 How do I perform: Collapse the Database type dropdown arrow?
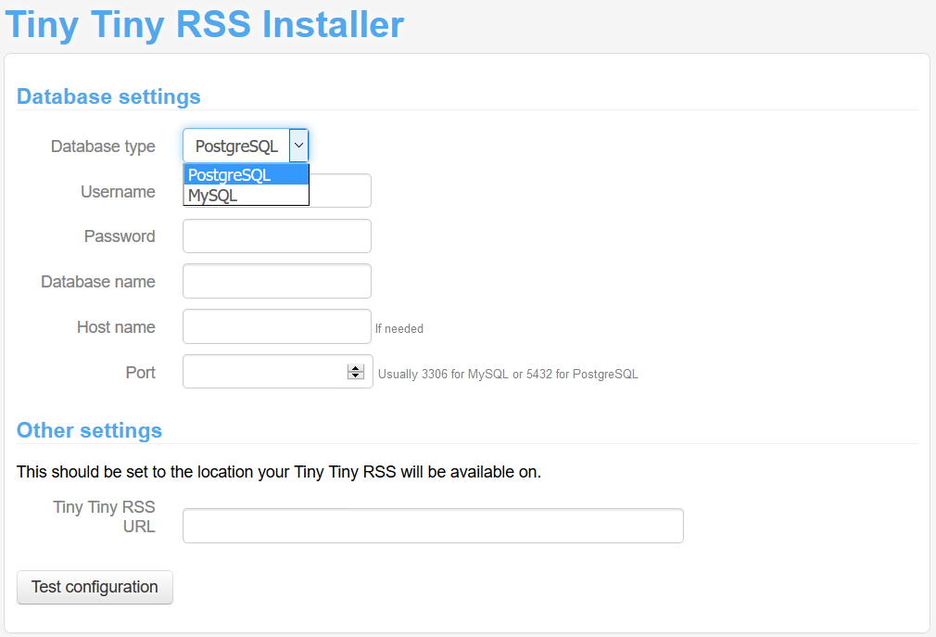298,146
